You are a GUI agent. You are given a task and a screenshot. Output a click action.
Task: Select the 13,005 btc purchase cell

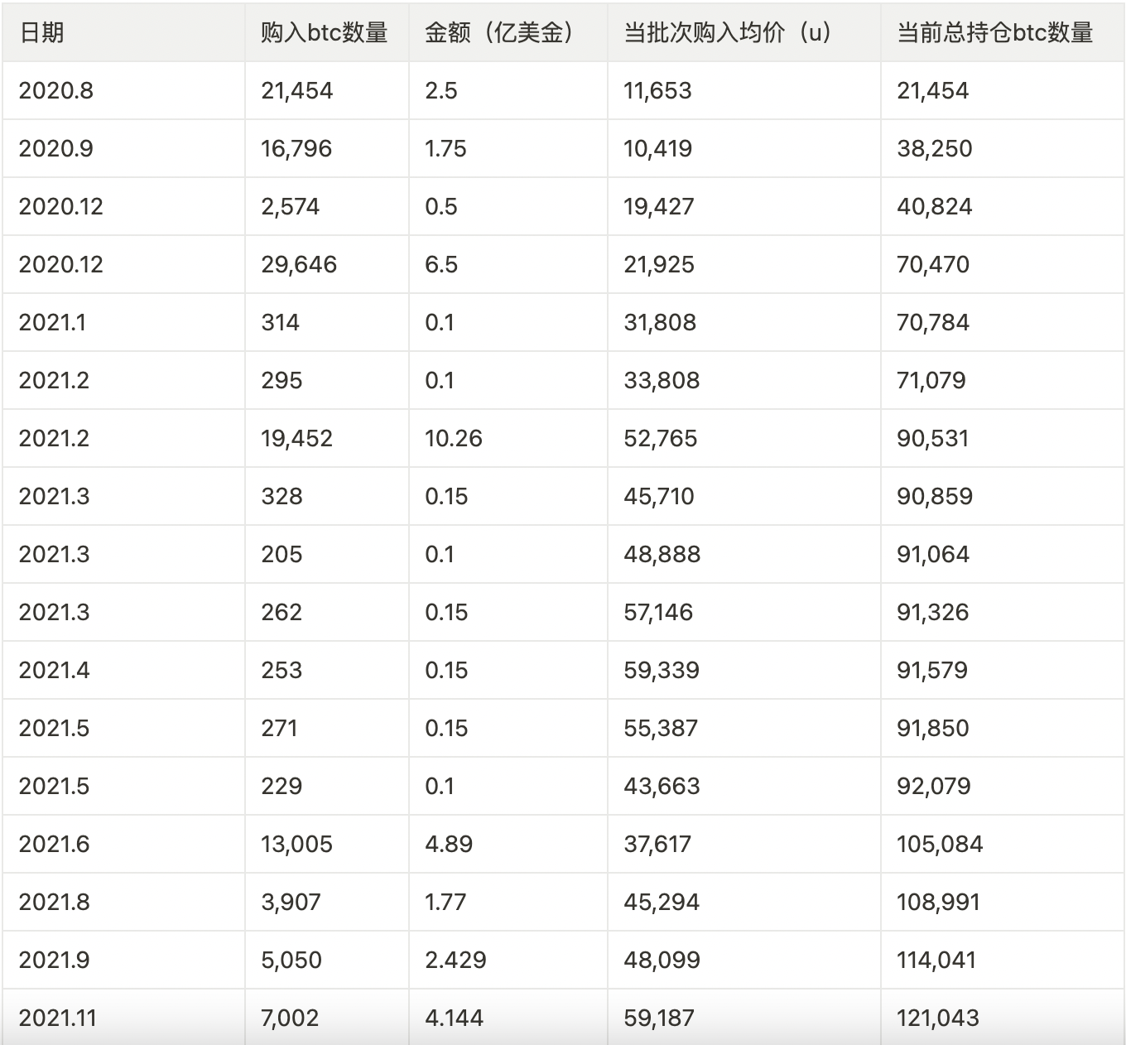(x=296, y=844)
